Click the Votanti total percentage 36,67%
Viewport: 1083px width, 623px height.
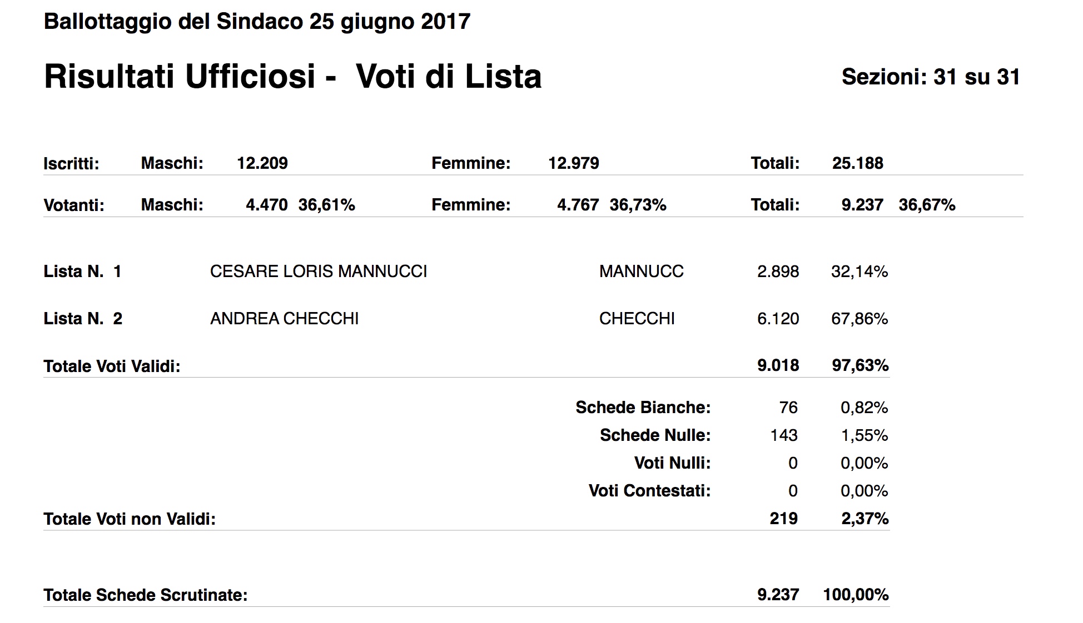[927, 205]
